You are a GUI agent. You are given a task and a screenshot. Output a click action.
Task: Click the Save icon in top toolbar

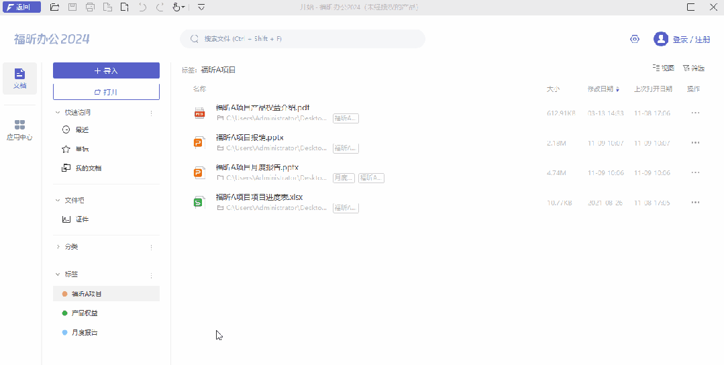(x=72, y=7)
